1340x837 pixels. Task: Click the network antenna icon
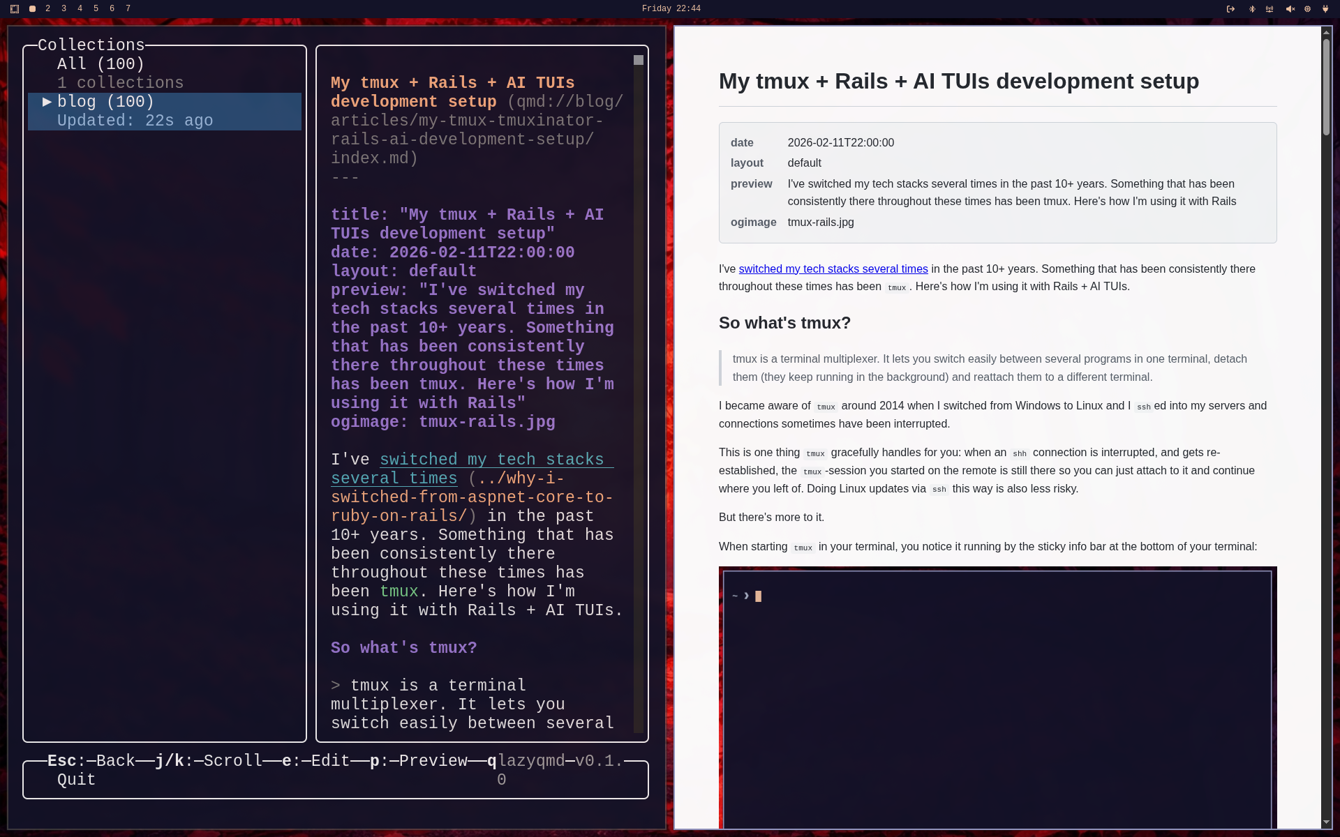1270,9
